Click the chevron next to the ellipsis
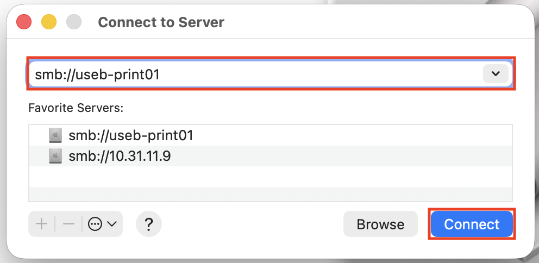539x263 pixels. tap(112, 224)
